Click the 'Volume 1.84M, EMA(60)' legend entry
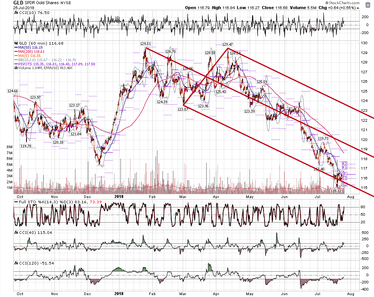 (45, 68)
